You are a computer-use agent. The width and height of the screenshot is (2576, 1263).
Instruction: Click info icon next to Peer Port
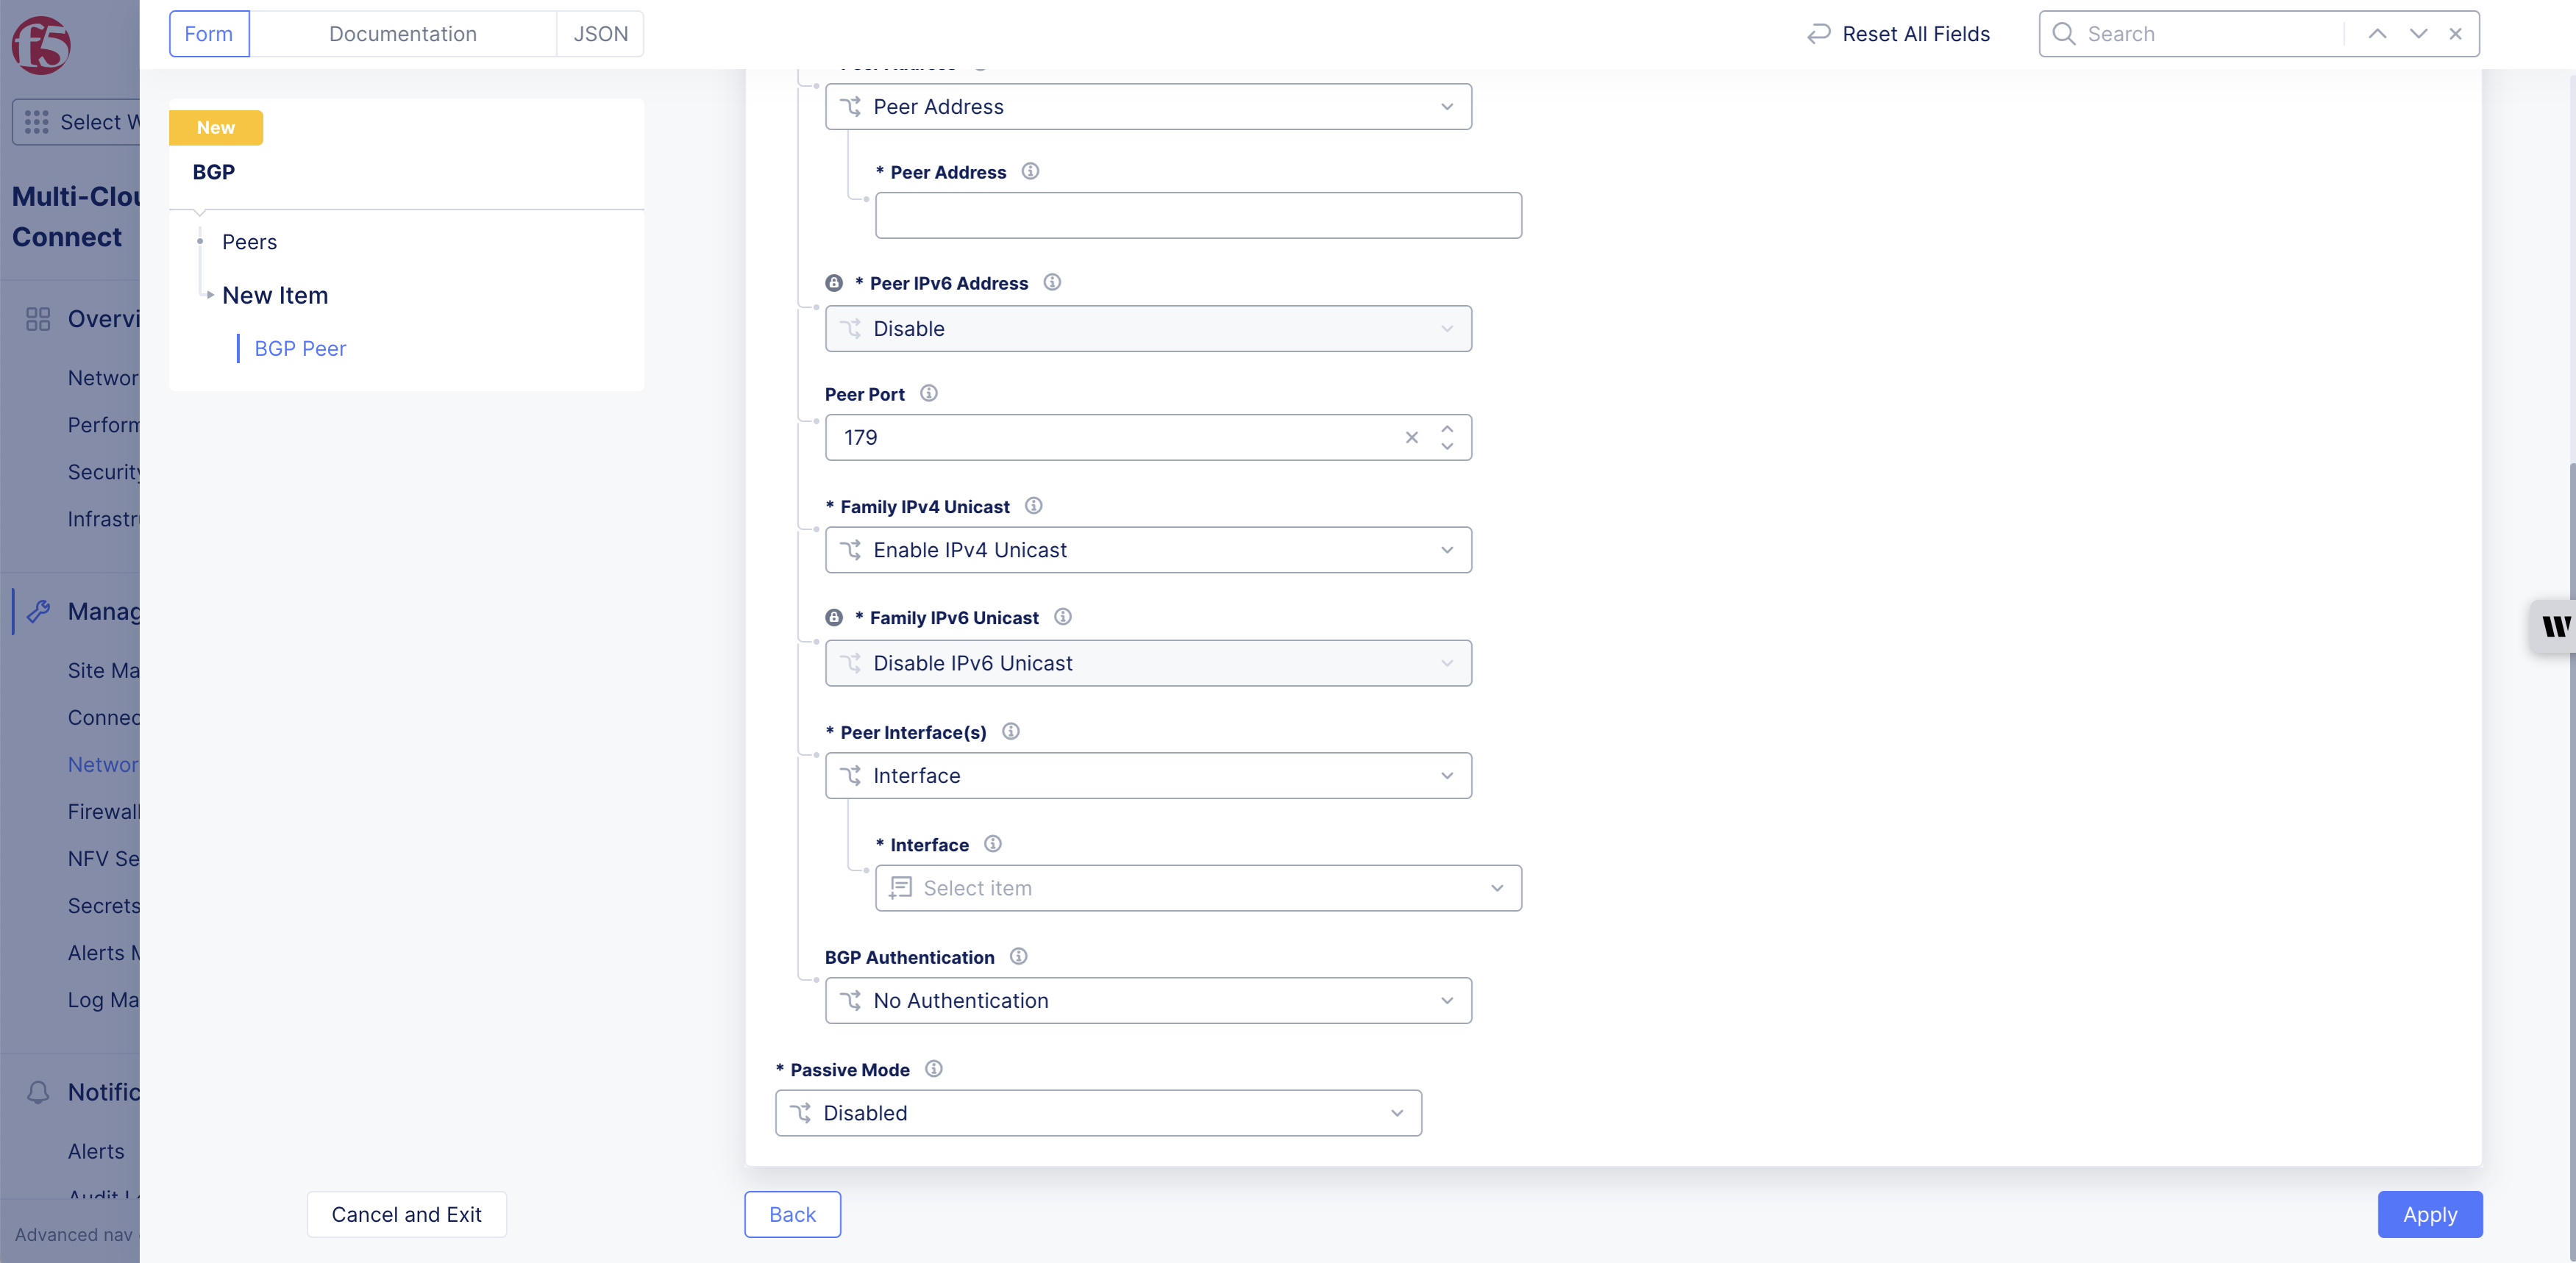(928, 393)
